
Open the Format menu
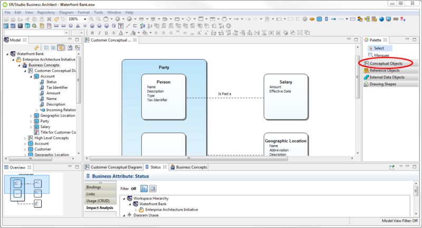(83, 12)
